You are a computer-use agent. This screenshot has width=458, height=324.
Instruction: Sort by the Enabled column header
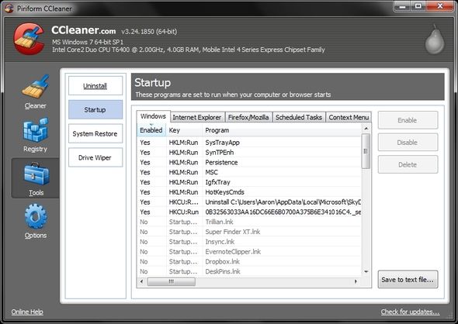pos(151,130)
